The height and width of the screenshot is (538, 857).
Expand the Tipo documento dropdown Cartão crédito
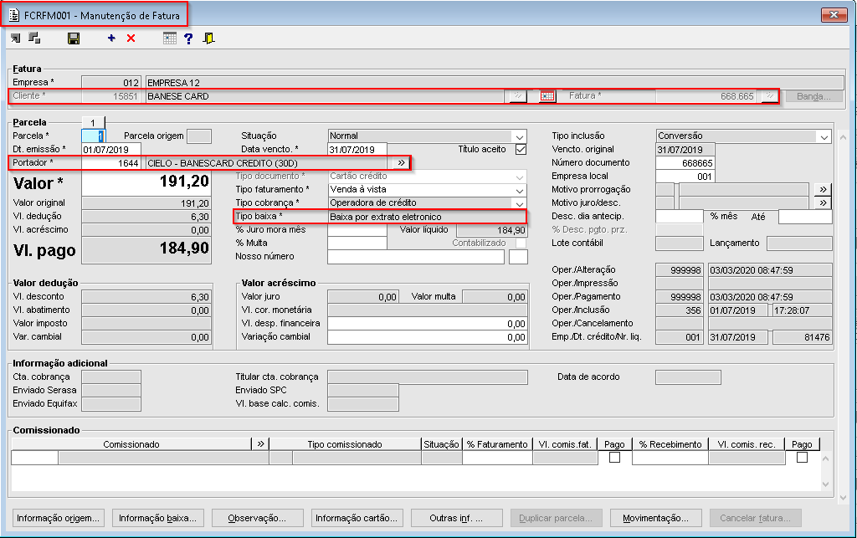[x=519, y=177]
